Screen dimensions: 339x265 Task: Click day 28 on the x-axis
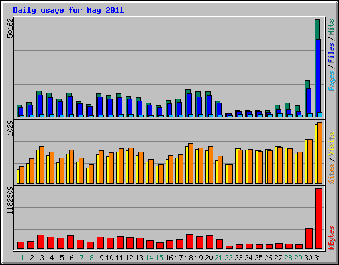[288, 258]
